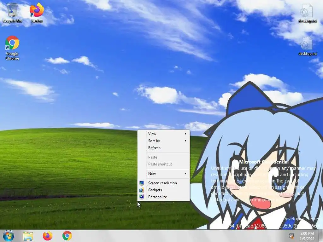Click the Screen resolution monitor icon
This screenshot has width=323, height=242.
[142, 183]
